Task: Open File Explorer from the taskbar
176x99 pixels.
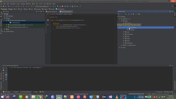Action: coord(33,97)
